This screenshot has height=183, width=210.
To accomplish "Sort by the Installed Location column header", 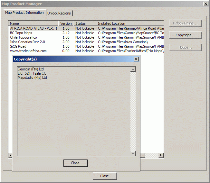I will [x=130, y=23].
